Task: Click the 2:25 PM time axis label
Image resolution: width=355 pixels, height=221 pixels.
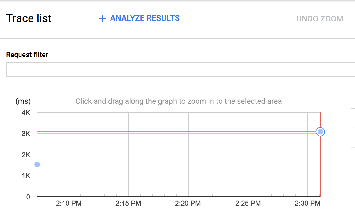Action: click(x=248, y=204)
